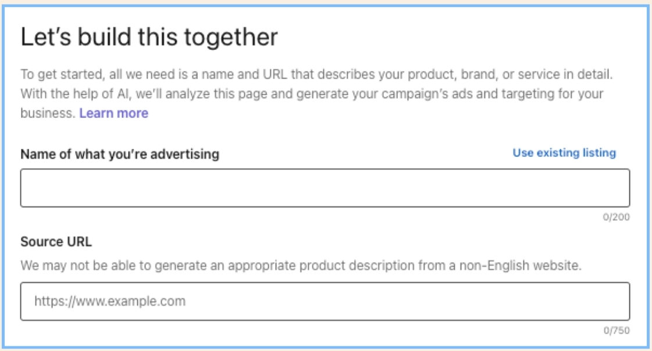Click the "Source URL" label
Screen dimensions: 652x351
(56, 242)
